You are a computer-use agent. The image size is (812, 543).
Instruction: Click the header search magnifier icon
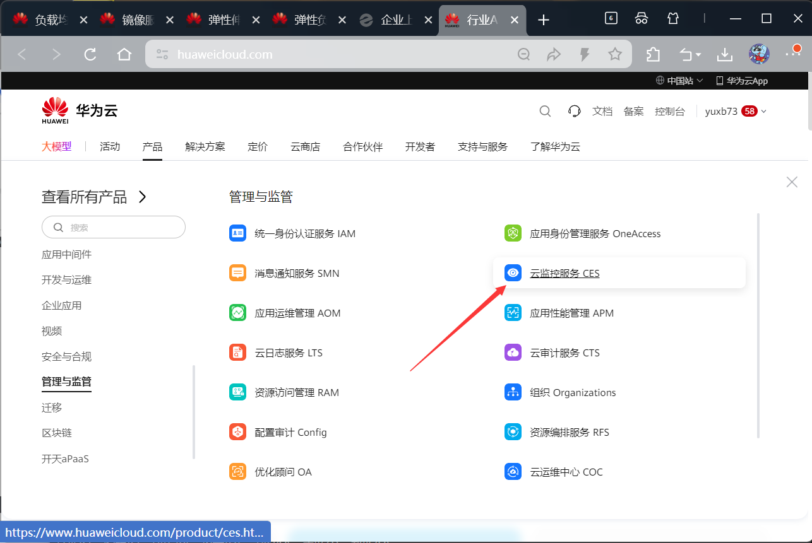tap(545, 111)
